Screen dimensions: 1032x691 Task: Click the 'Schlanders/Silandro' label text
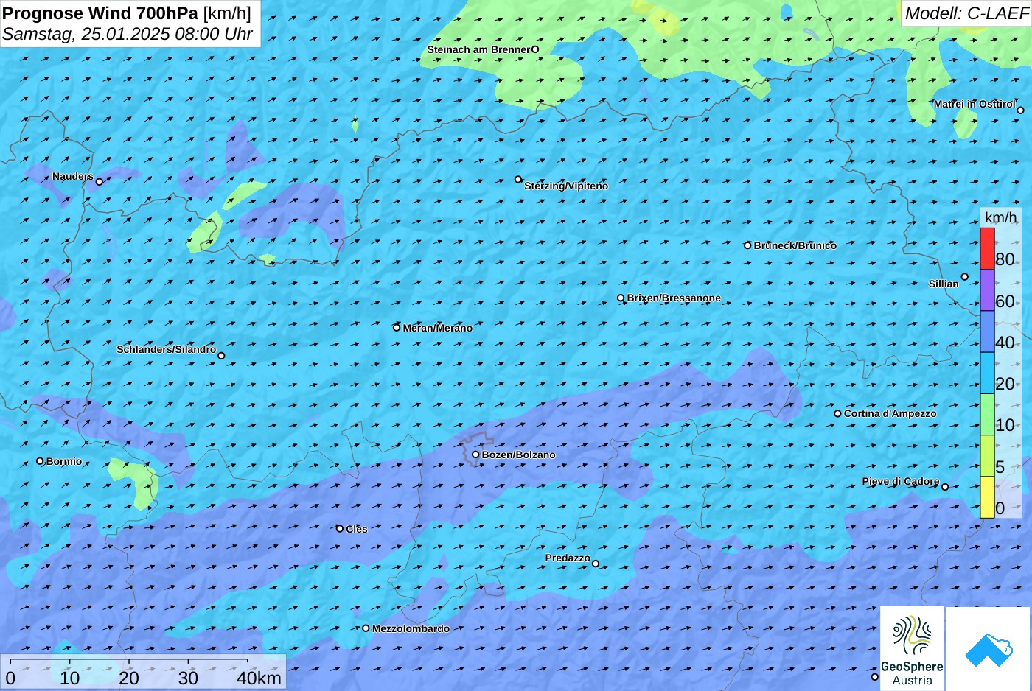[167, 349]
